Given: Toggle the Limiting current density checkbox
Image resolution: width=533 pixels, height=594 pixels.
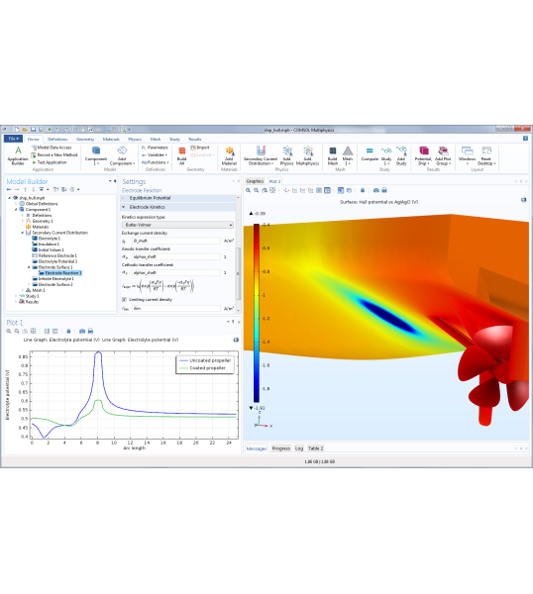Looking at the screenshot, I should [124, 300].
